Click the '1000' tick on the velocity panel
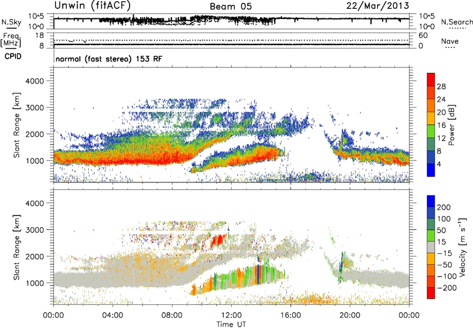The width and height of the screenshot is (473, 328). (x=35, y=283)
